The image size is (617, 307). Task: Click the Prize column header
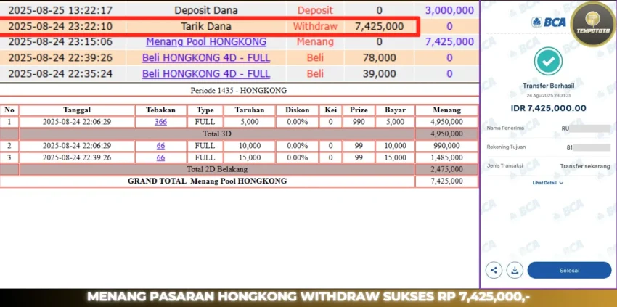[x=359, y=110]
